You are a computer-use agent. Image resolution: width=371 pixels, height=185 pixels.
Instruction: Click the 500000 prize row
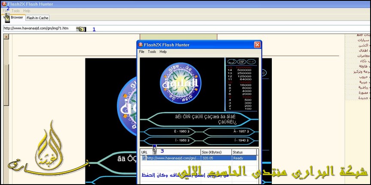pos(239,70)
